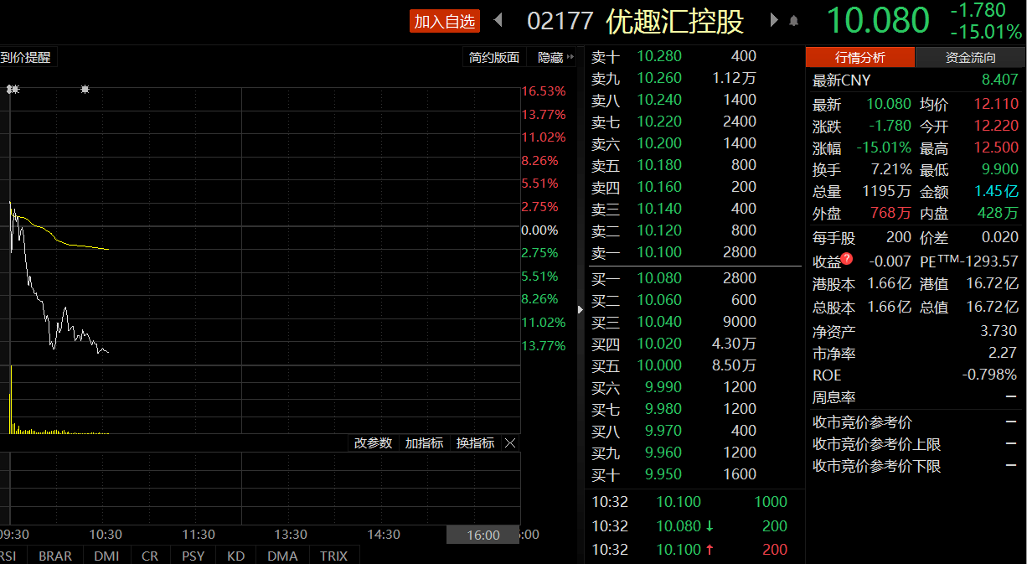Switch to 简约版面 simplified layout

pyautogui.click(x=494, y=58)
